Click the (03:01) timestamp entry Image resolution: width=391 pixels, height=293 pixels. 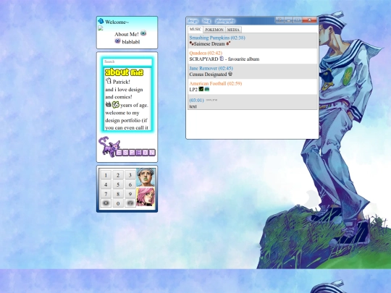(x=196, y=100)
